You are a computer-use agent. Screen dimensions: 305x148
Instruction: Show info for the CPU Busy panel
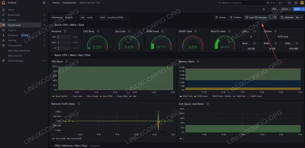tap(98, 31)
